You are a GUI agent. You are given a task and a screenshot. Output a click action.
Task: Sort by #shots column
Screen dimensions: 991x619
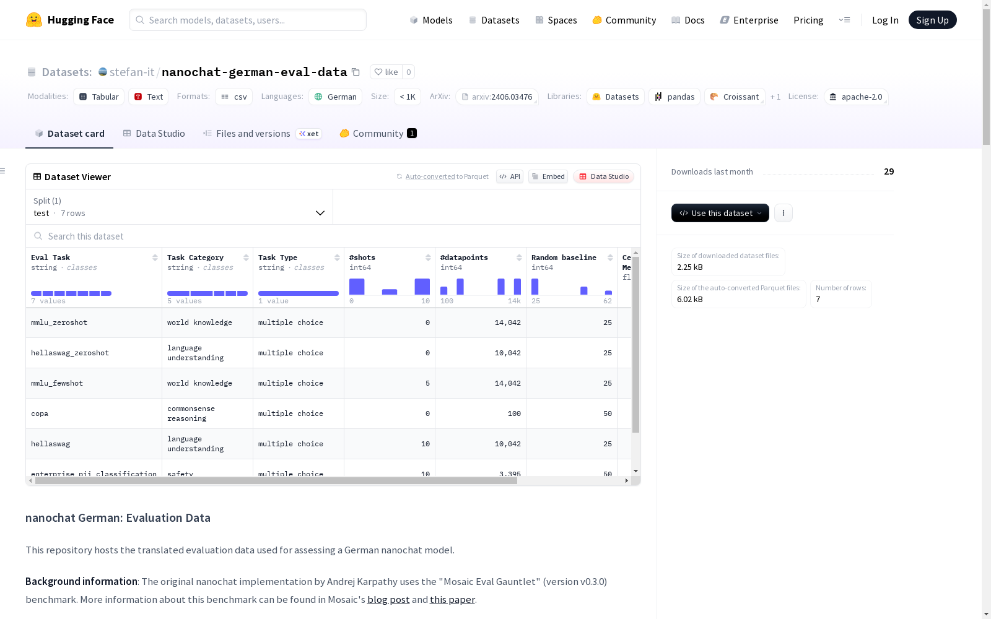coord(428,258)
